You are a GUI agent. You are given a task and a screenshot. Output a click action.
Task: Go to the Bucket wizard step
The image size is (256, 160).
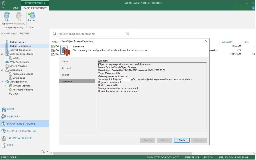tap(65, 74)
